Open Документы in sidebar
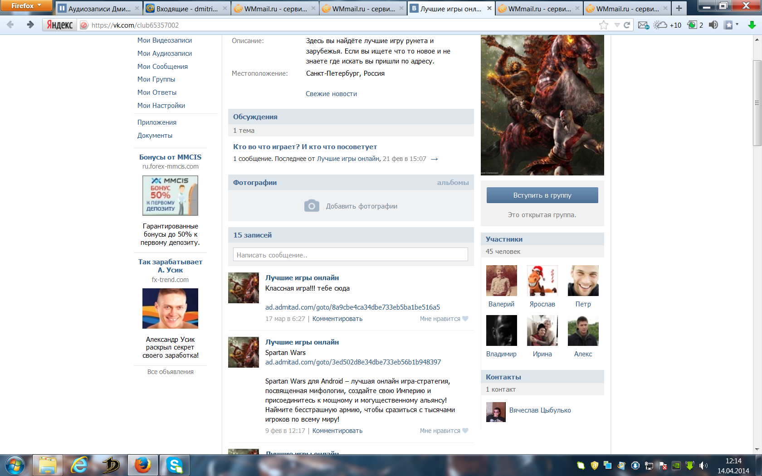This screenshot has width=762, height=476. (x=155, y=136)
